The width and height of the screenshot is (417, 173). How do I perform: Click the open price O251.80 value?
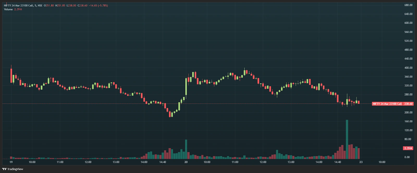pos(49,5)
